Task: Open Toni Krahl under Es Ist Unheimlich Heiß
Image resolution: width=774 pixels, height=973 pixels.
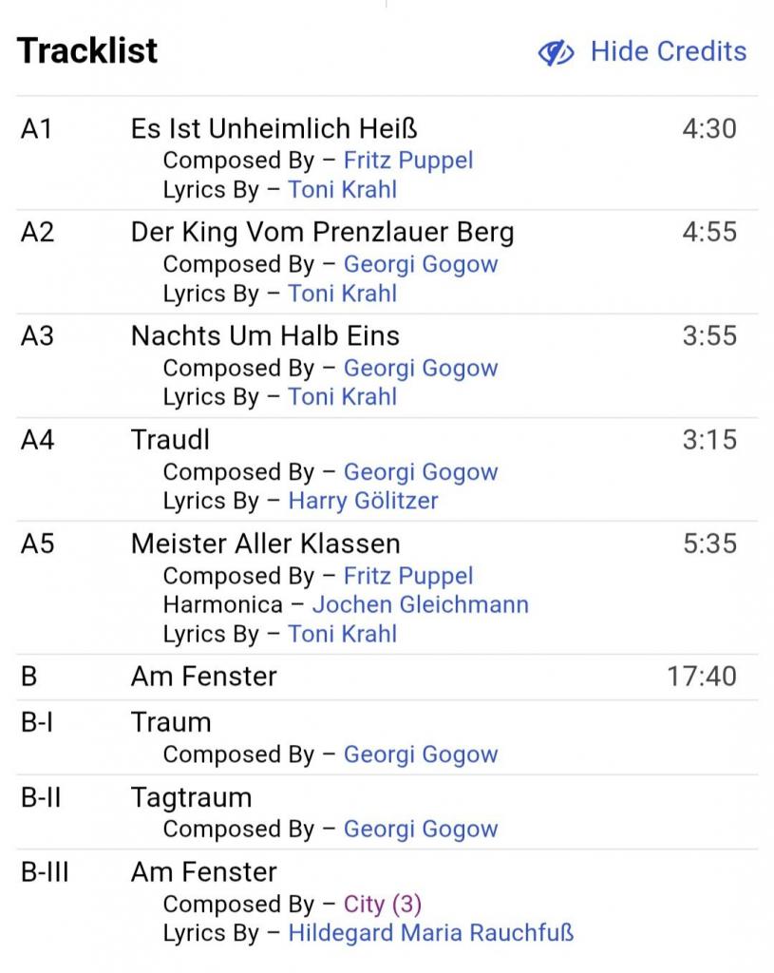Action: 342,189
